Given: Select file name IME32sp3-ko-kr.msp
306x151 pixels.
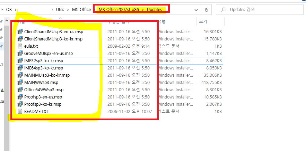Looking at the screenshot, I should (44, 61).
